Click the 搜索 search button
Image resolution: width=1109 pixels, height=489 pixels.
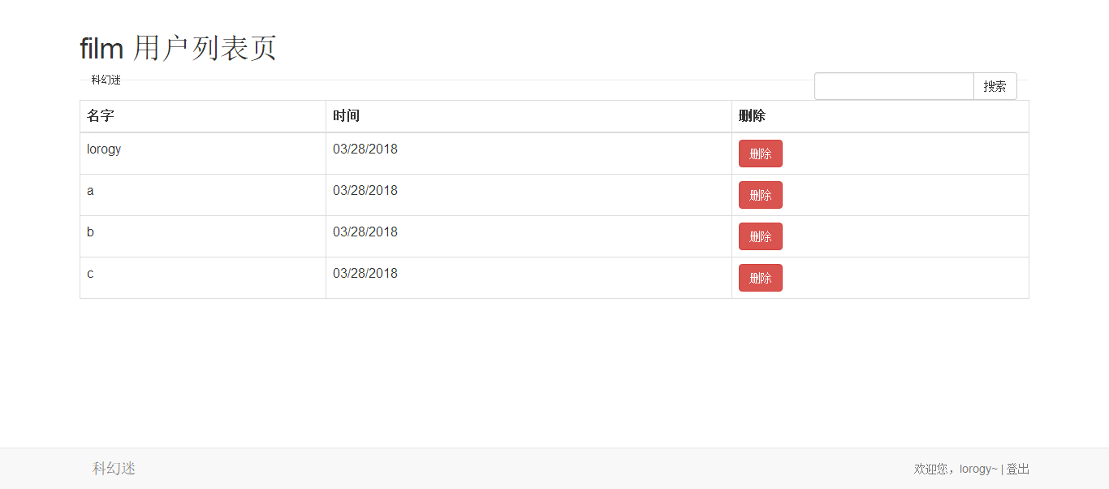(995, 86)
